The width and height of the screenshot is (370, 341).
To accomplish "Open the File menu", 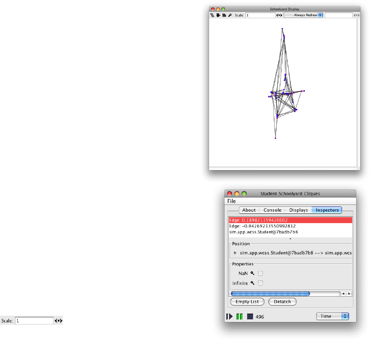I will (x=232, y=201).
